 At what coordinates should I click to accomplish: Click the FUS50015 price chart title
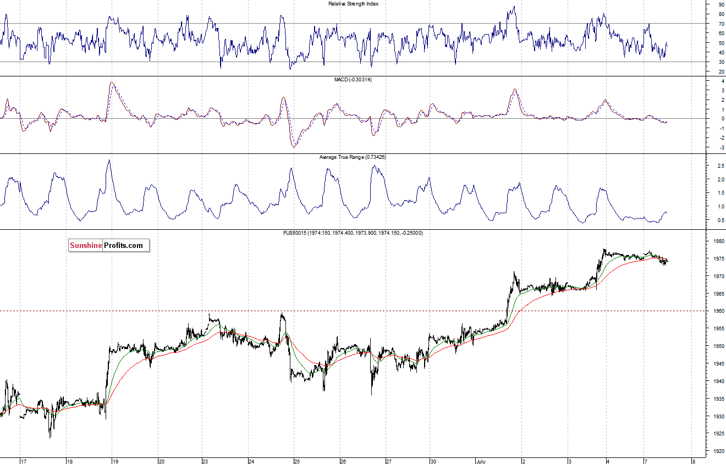[353, 233]
